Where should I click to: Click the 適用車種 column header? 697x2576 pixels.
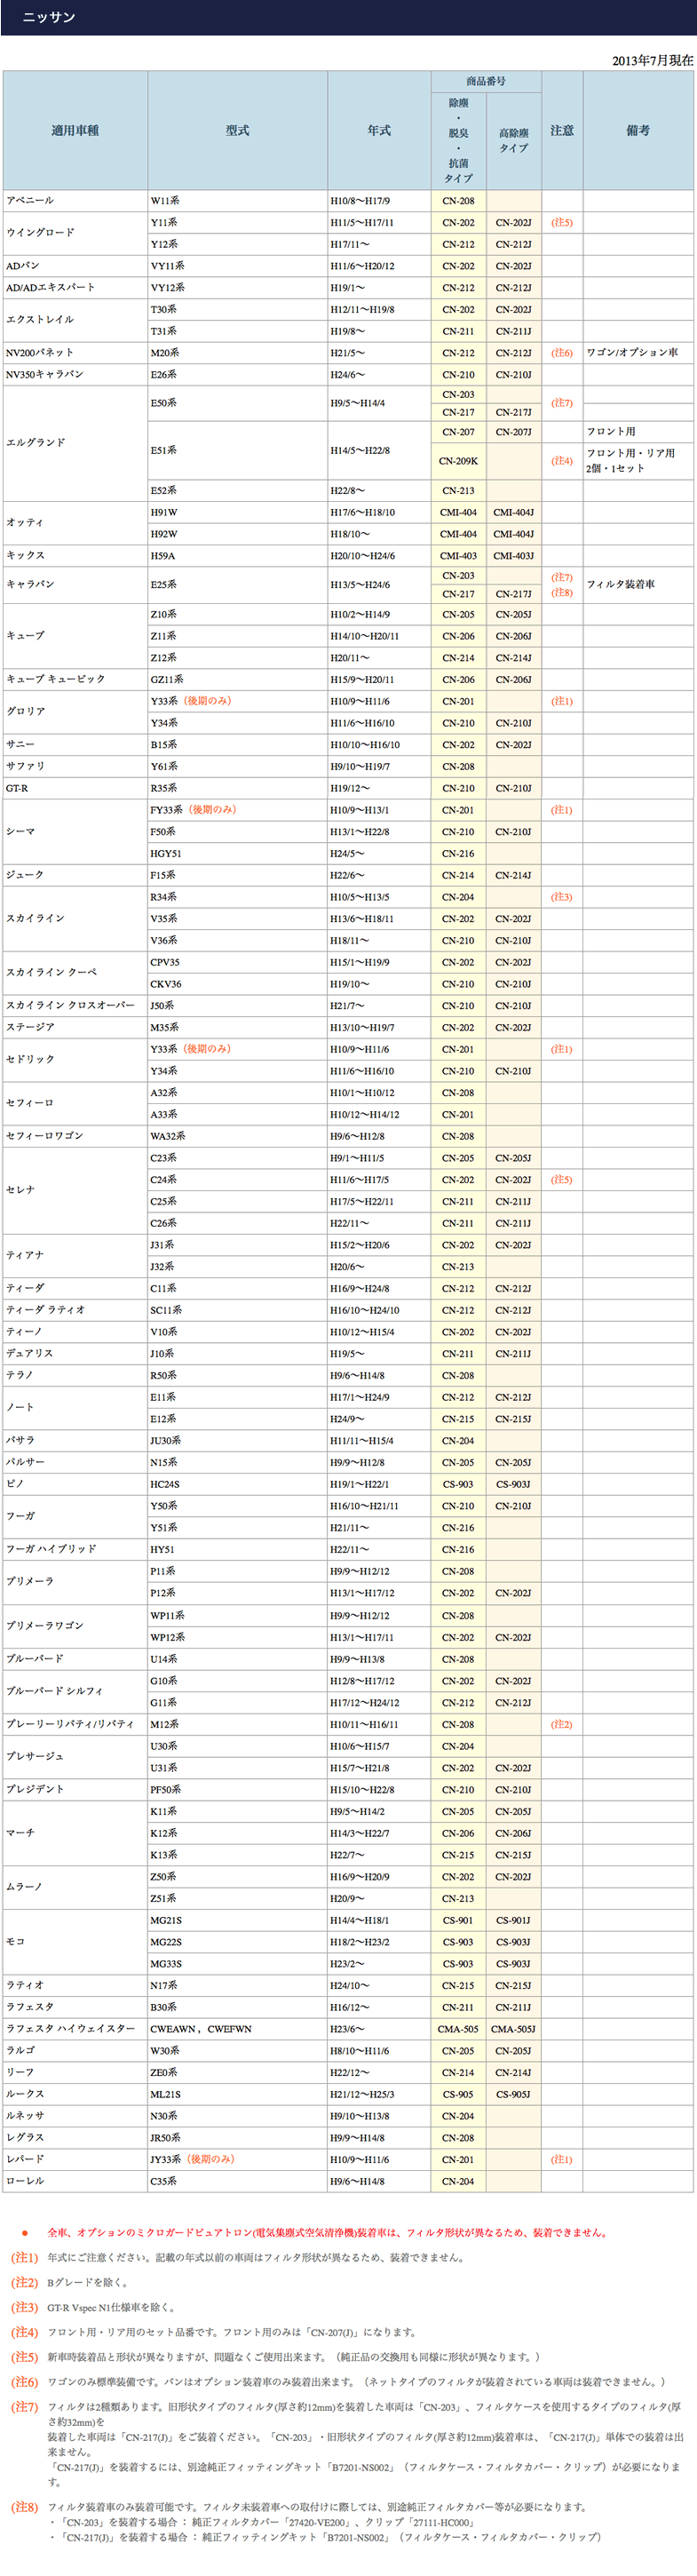[75, 130]
